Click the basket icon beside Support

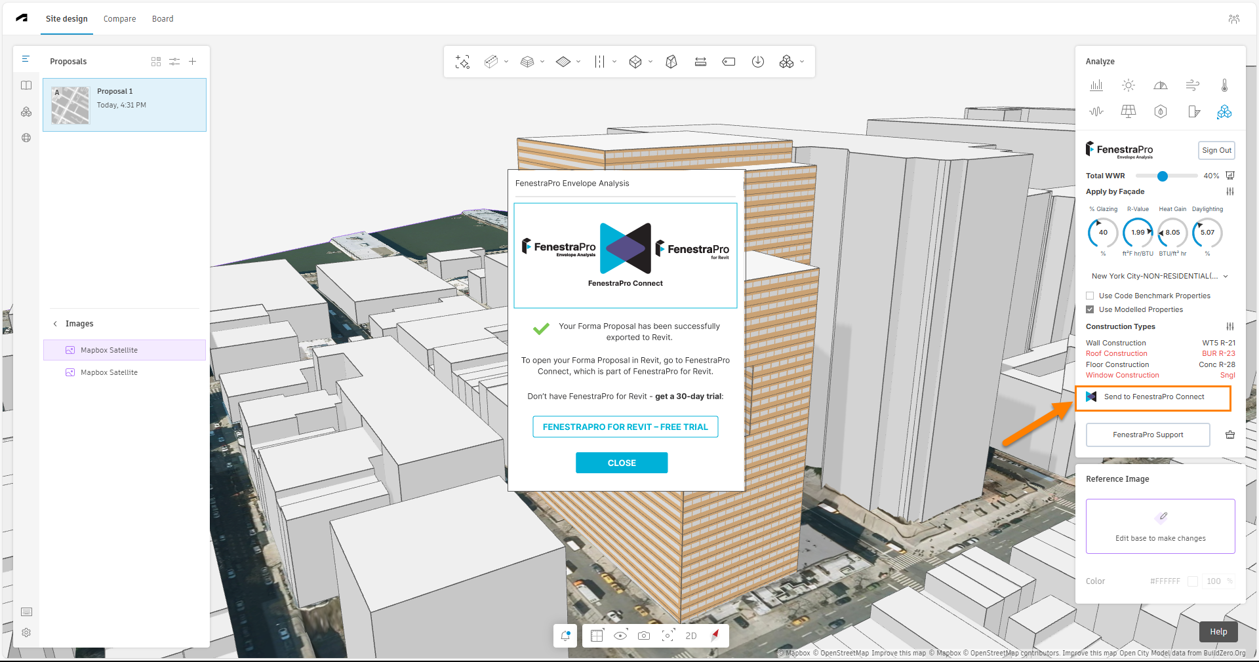1230,435
